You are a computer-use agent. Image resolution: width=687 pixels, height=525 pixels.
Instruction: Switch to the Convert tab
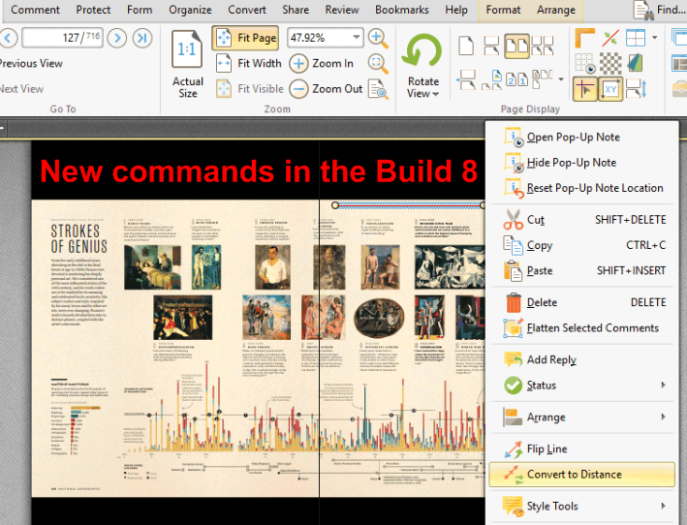247,10
